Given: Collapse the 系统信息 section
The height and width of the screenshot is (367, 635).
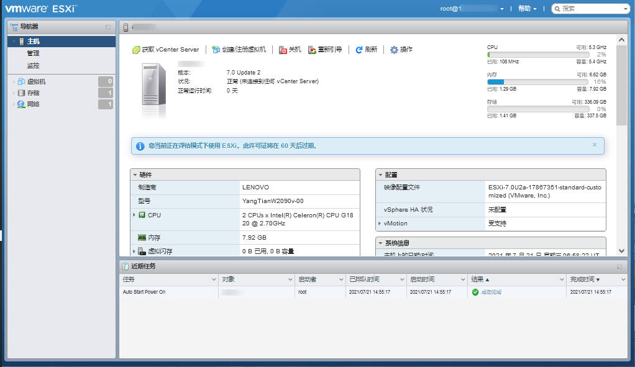Looking at the screenshot, I should point(381,243).
